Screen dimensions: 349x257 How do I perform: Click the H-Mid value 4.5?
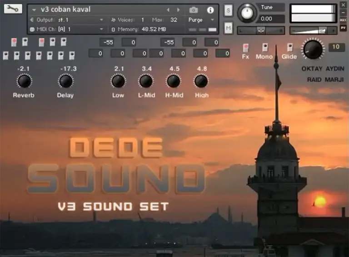coord(174,68)
